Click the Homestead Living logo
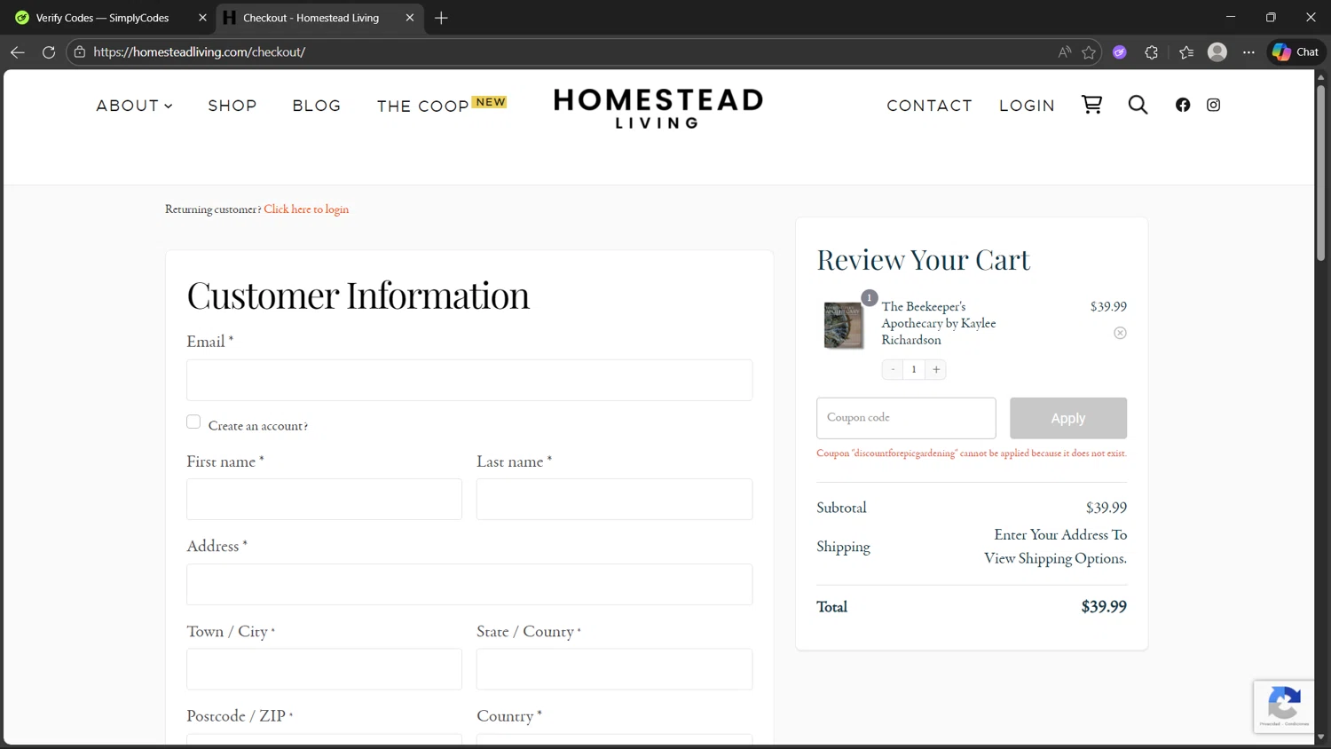1331x749 pixels. click(x=658, y=108)
